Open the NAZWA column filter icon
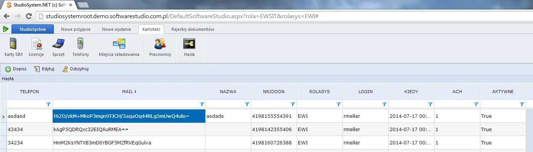 click(x=247, y=104)
